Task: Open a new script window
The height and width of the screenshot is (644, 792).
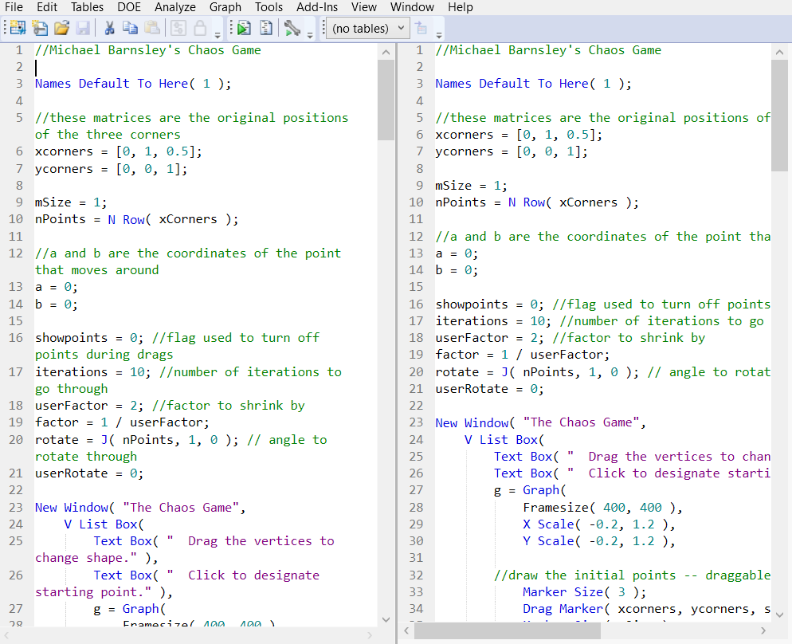Action: [x=40, y=27]
